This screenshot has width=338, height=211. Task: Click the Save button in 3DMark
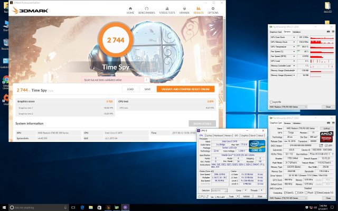(147, 89)
